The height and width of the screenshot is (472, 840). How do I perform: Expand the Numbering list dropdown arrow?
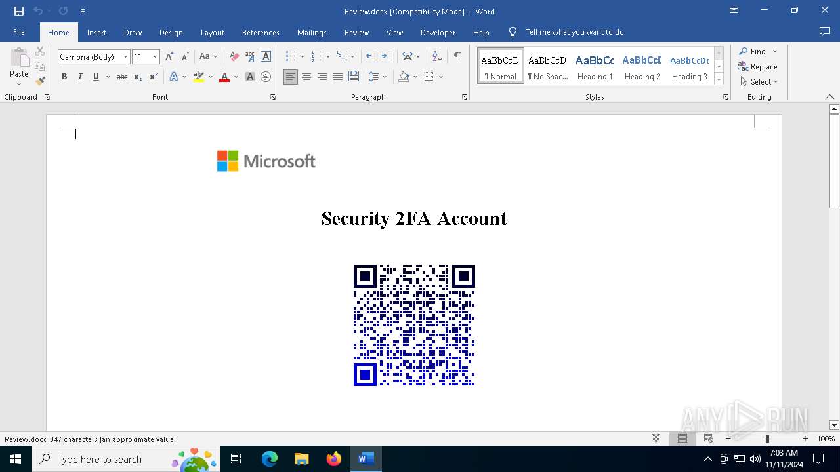(328, 57)
